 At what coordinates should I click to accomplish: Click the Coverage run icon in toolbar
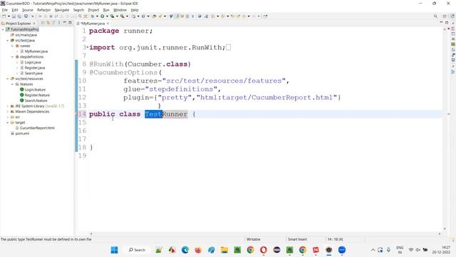tap(113, 16)
